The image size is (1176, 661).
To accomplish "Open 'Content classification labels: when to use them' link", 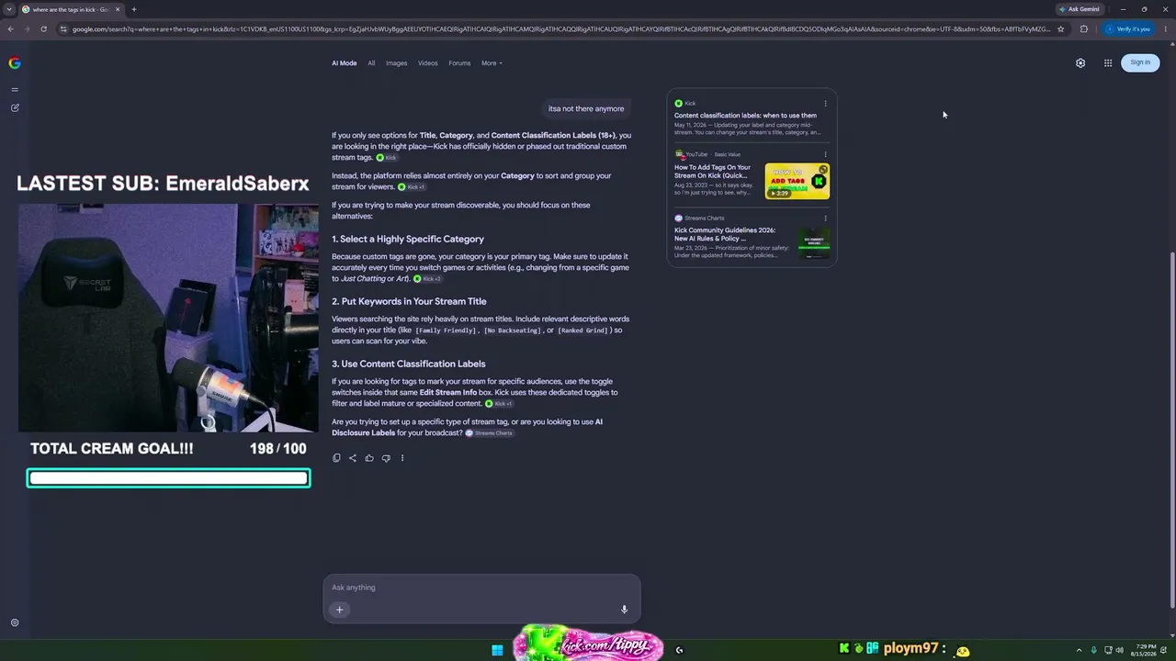I will click(x=745, y=116).
